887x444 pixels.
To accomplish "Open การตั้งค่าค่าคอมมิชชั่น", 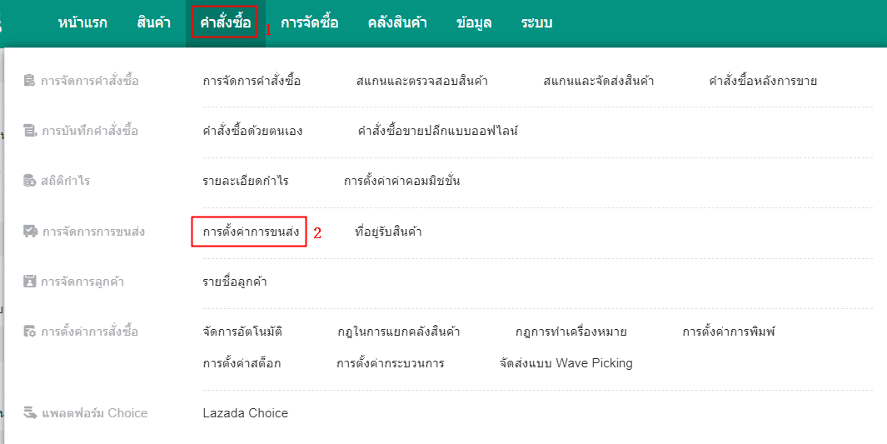I will click(x=401, y=181).
